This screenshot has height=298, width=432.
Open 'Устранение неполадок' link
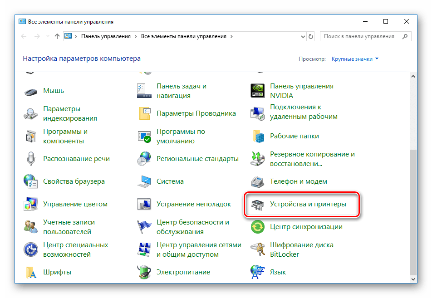click(193, 204)
